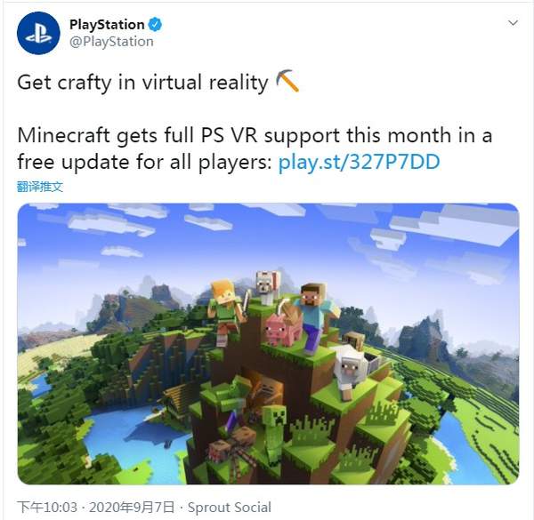Open the play.st/327P7DD link
Viewport: 534px width, 520px height.
pos(360,162)
